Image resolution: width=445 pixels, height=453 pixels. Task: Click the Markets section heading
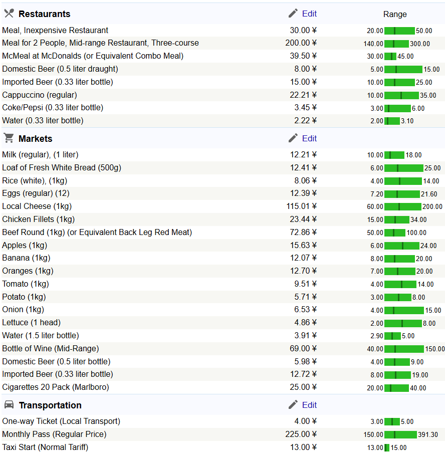coord(35,139)
